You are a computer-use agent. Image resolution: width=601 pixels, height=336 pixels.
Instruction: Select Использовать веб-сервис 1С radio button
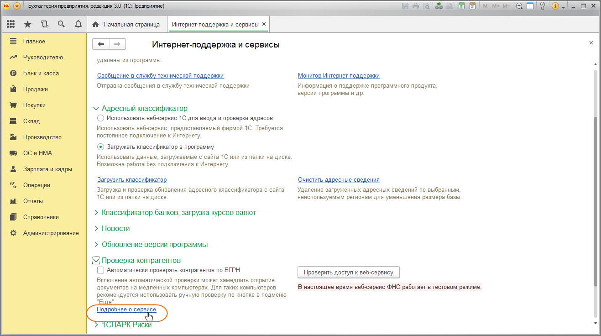[x=101, y=118]
